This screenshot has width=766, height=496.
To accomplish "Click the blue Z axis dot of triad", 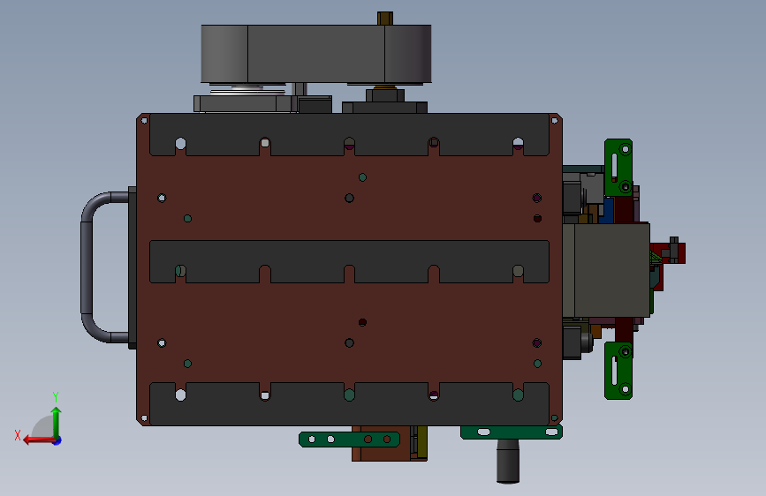I will pos(57,441).
